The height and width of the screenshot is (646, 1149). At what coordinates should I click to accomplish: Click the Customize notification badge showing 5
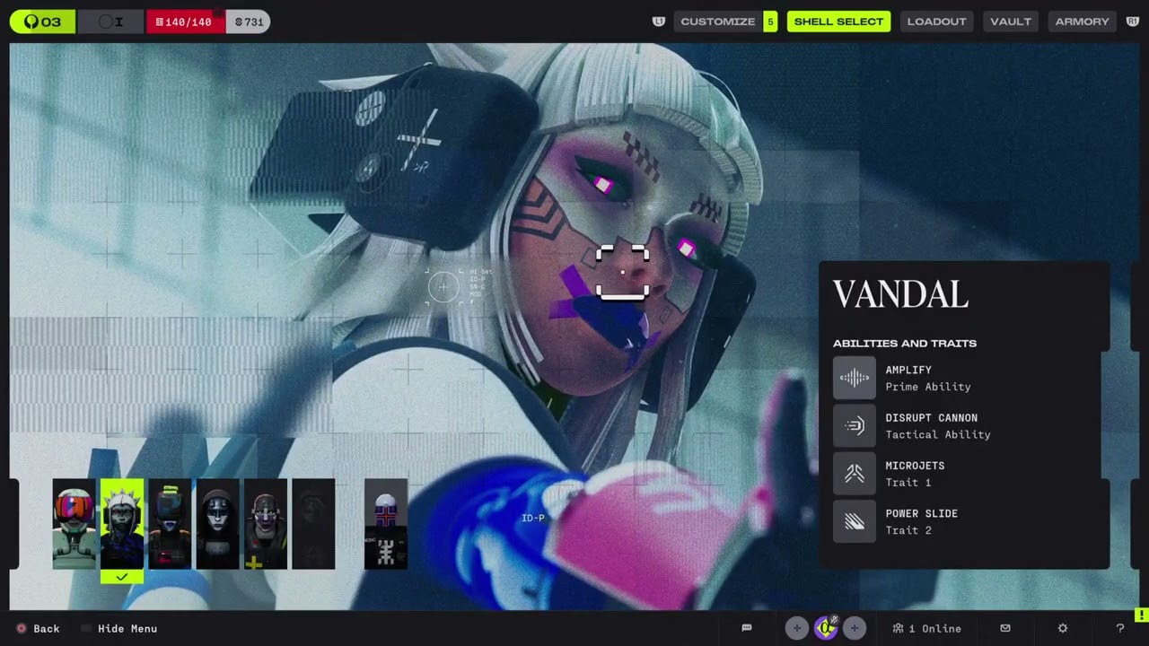click(x=770, y=22)
